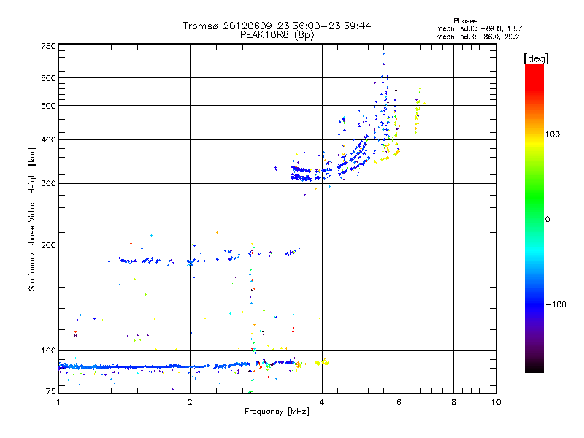
Task: Click the y-axis tick '200'
Action: click(48, 245)
